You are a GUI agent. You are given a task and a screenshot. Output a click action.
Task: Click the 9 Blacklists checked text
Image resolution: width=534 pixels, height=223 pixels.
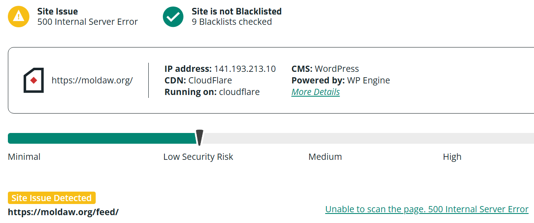pos(232,22)
